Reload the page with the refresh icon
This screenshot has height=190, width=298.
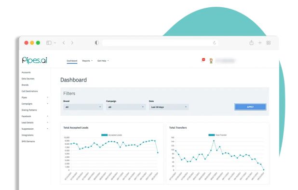215,43
